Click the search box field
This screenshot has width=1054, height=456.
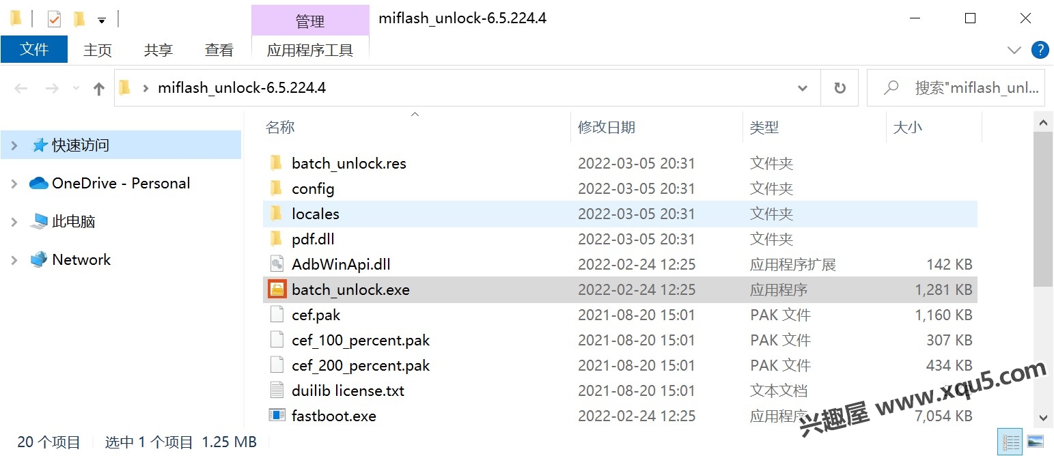(x=956, y=87)
